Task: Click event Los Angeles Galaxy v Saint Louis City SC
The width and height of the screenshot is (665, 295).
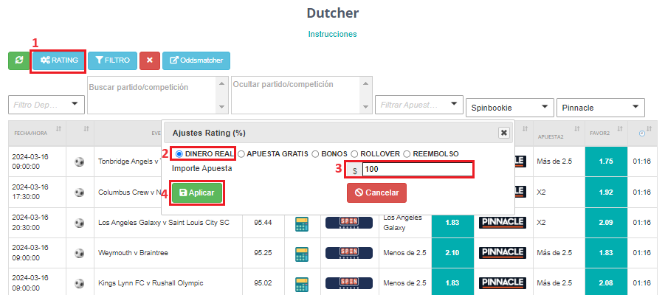Action: [x=164, y=223]
